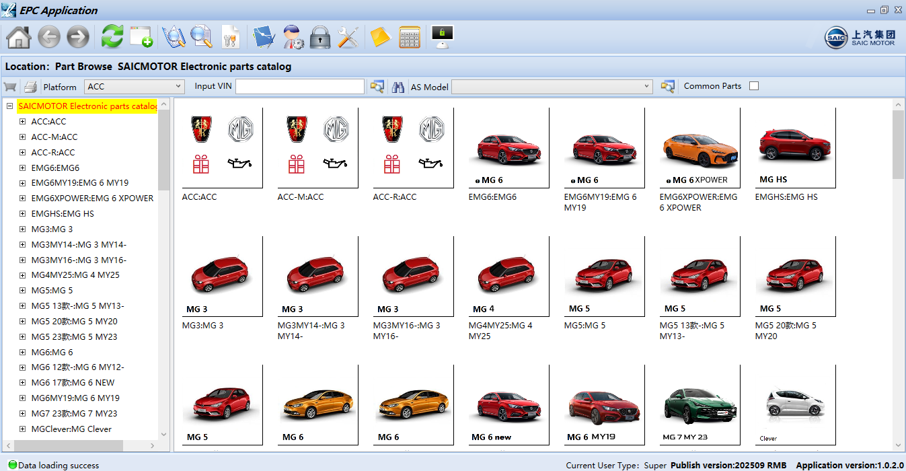
Task: Click the Back arrow toolbar button
Action: [49, 36]
